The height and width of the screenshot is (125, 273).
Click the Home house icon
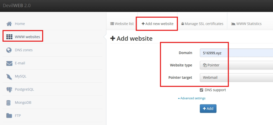tap(9, 24)
